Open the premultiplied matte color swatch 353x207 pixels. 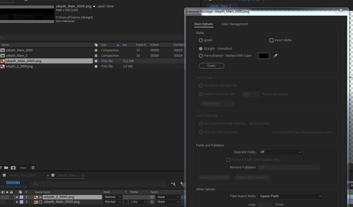coord(263,56)
